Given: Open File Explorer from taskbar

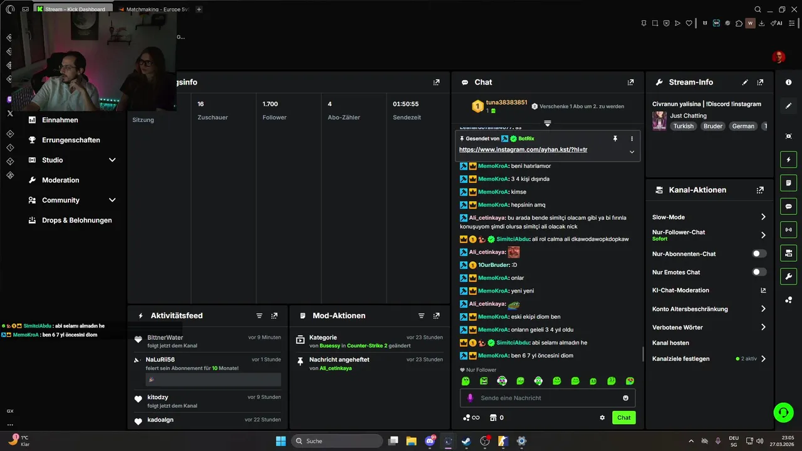Looking at the screenshot, I should [411, 441].
